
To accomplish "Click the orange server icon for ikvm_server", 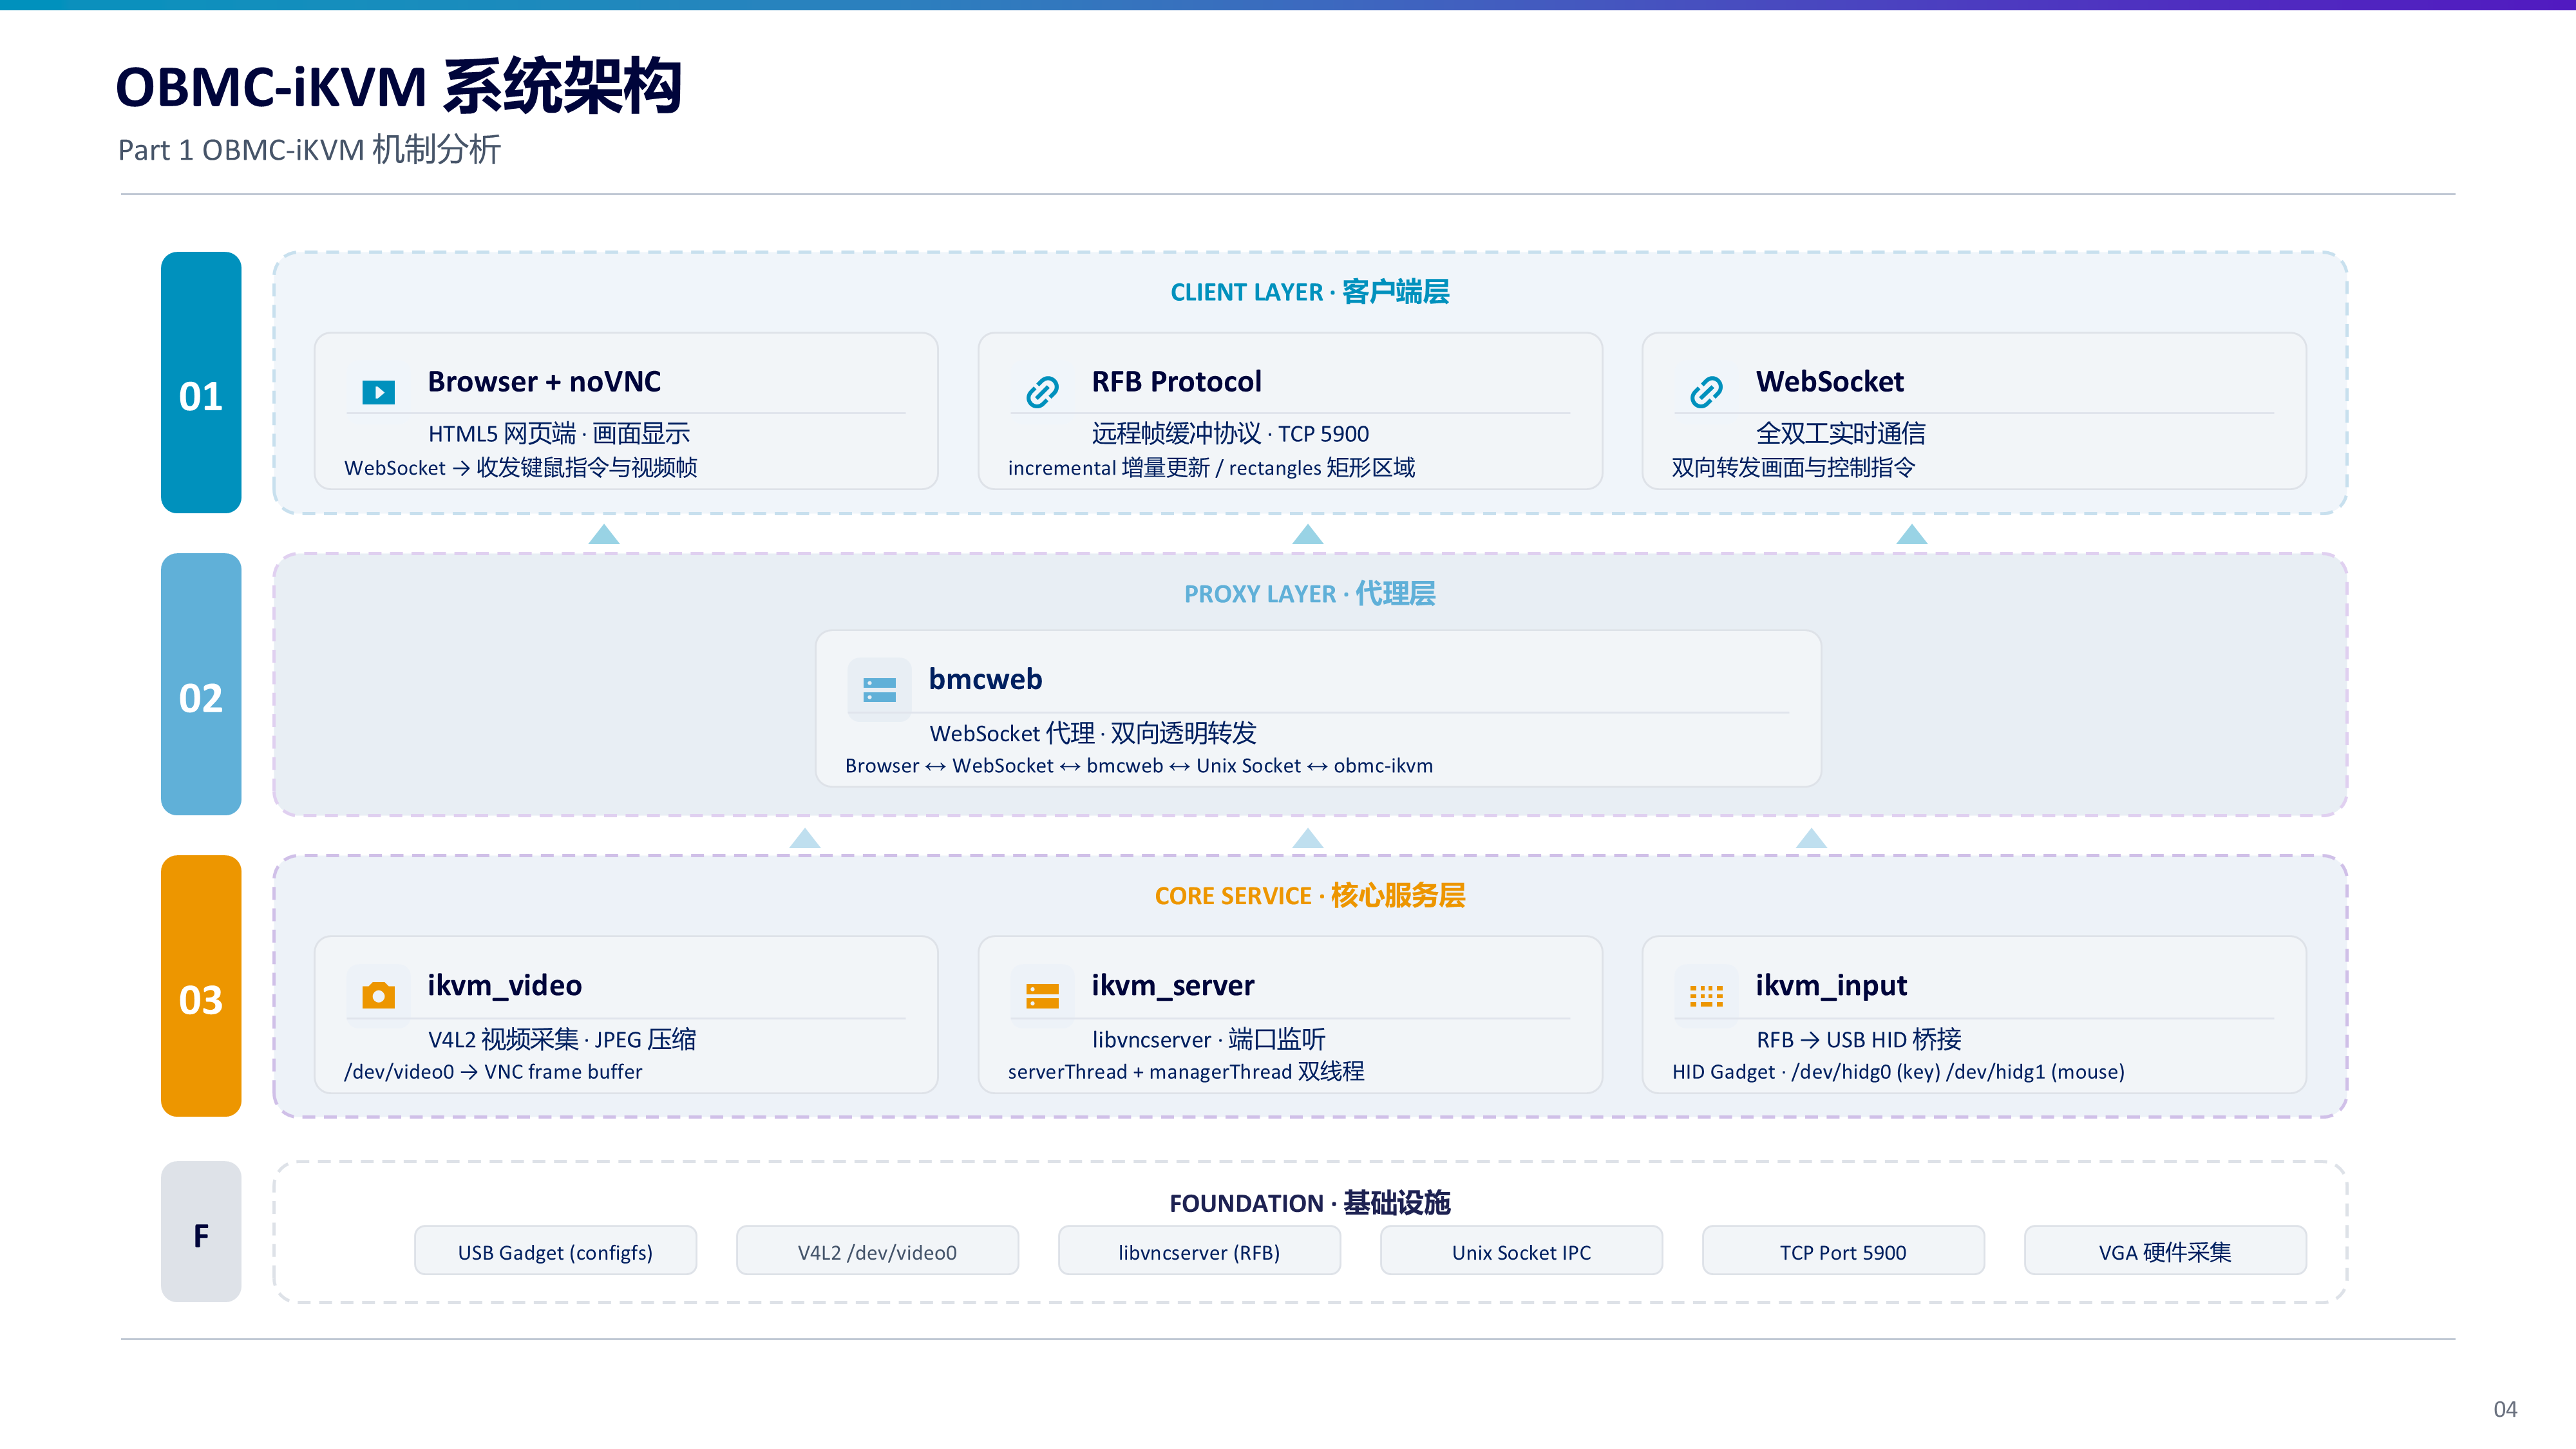I will [1042, 995].
